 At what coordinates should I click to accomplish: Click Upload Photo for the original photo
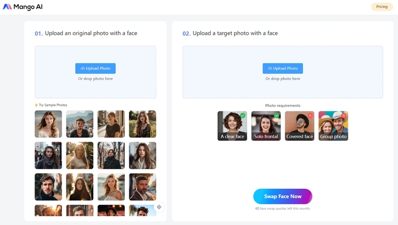pyautogui.click(x=95, y=68)
